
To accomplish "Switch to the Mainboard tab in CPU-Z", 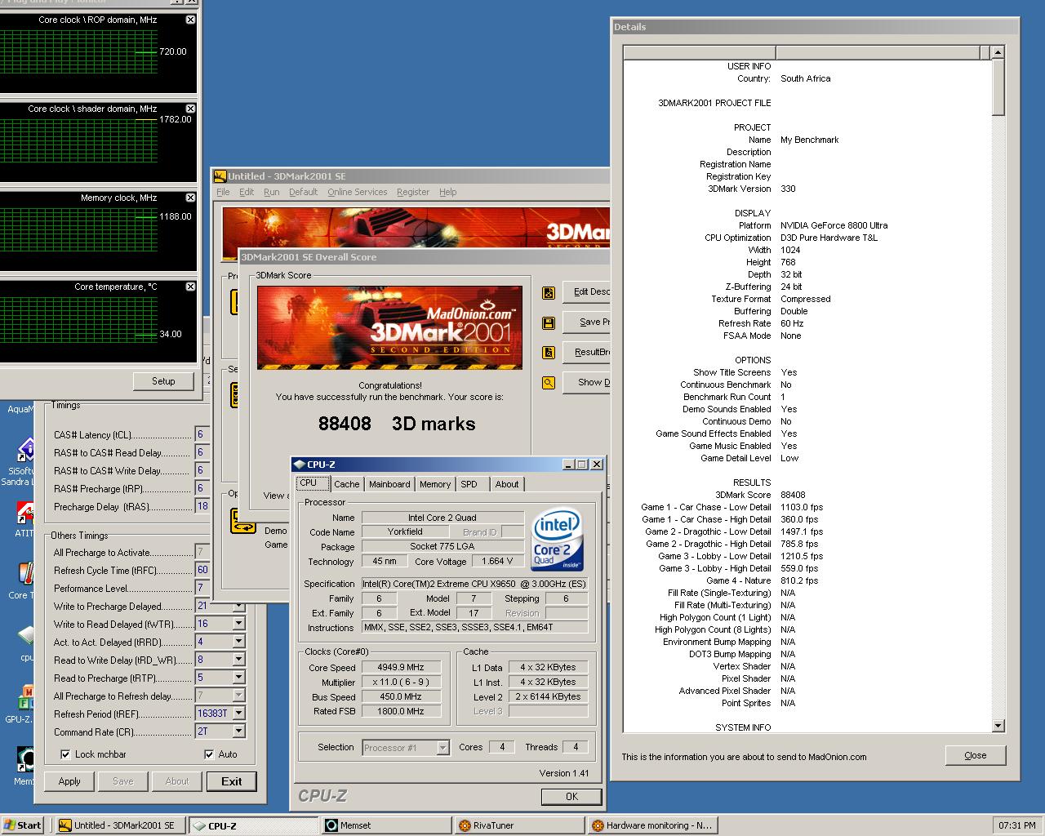I will point(389,484).
